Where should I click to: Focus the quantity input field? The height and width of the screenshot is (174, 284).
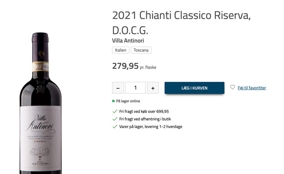tap(135, 88)
